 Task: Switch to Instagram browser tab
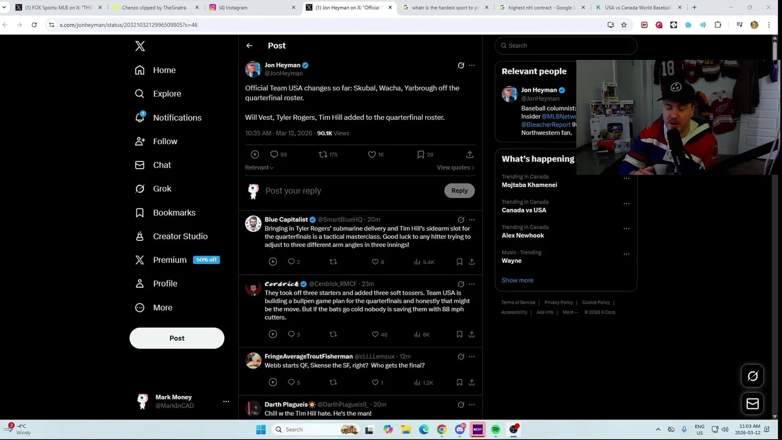coord(252,7)
